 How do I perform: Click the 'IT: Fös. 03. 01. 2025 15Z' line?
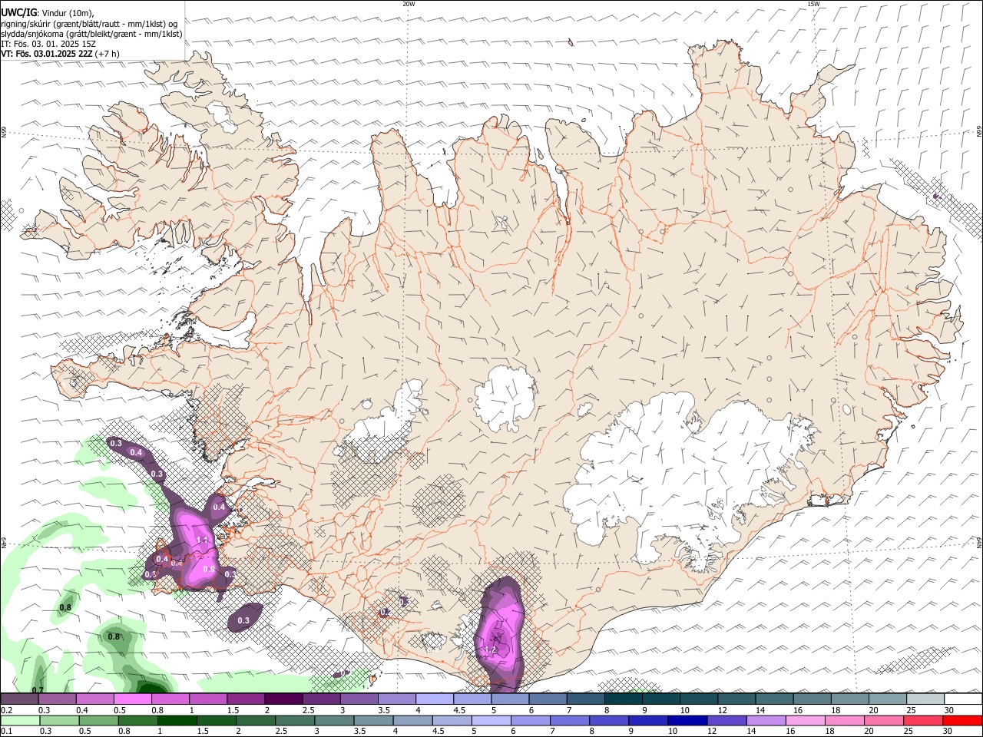tap(48, 44)
